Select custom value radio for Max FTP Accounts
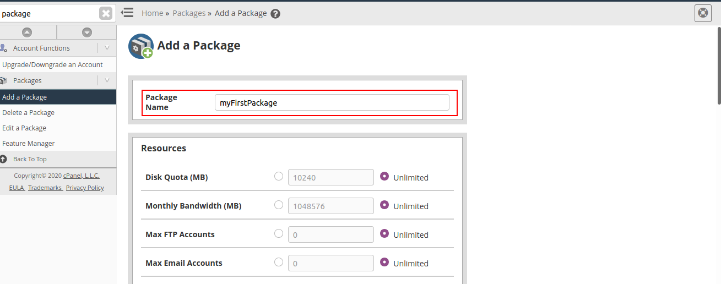The image size is (721, 284). coord(279,233)
